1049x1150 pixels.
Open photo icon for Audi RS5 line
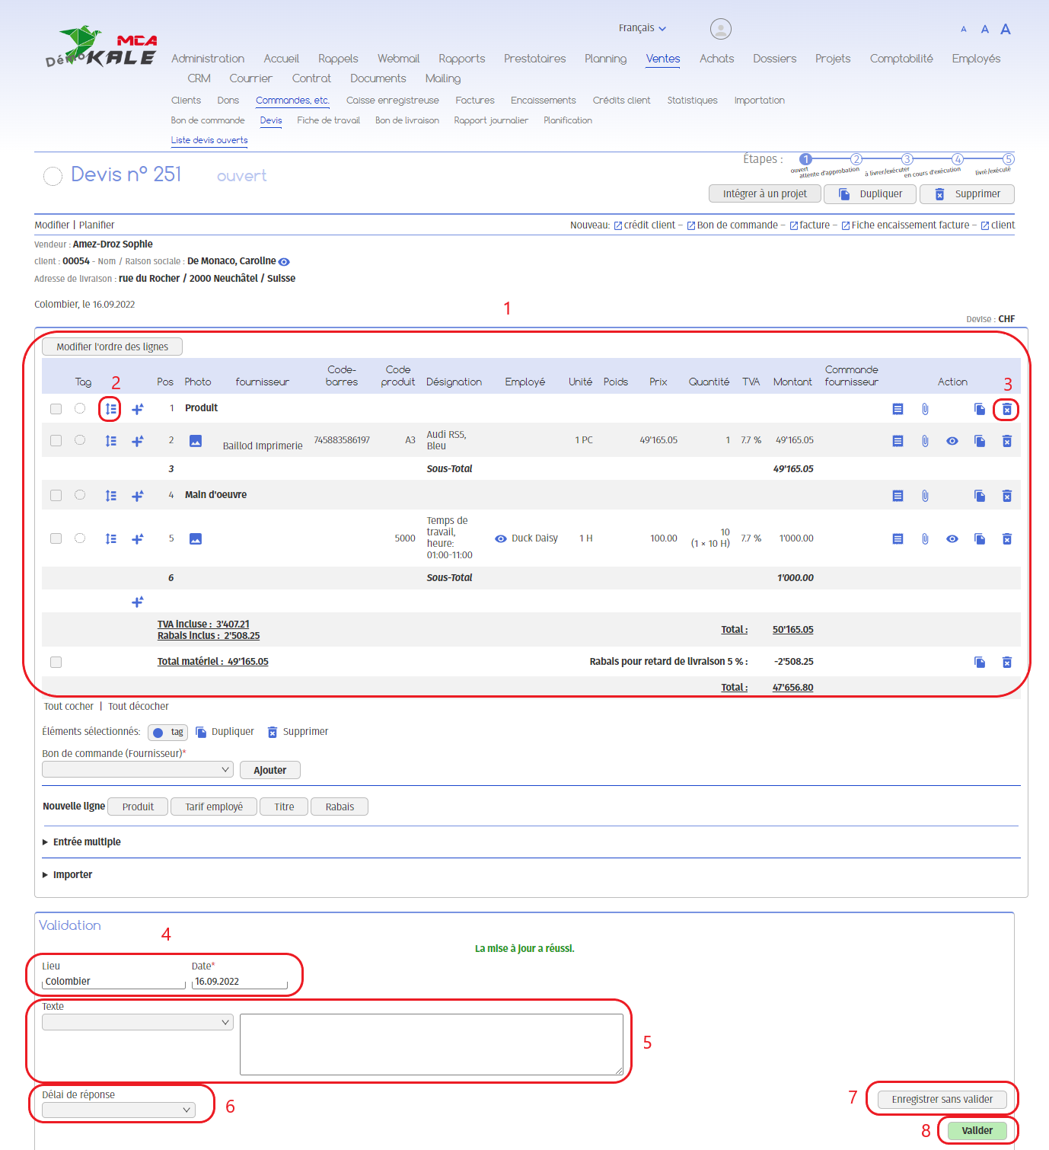click(196, 441)
